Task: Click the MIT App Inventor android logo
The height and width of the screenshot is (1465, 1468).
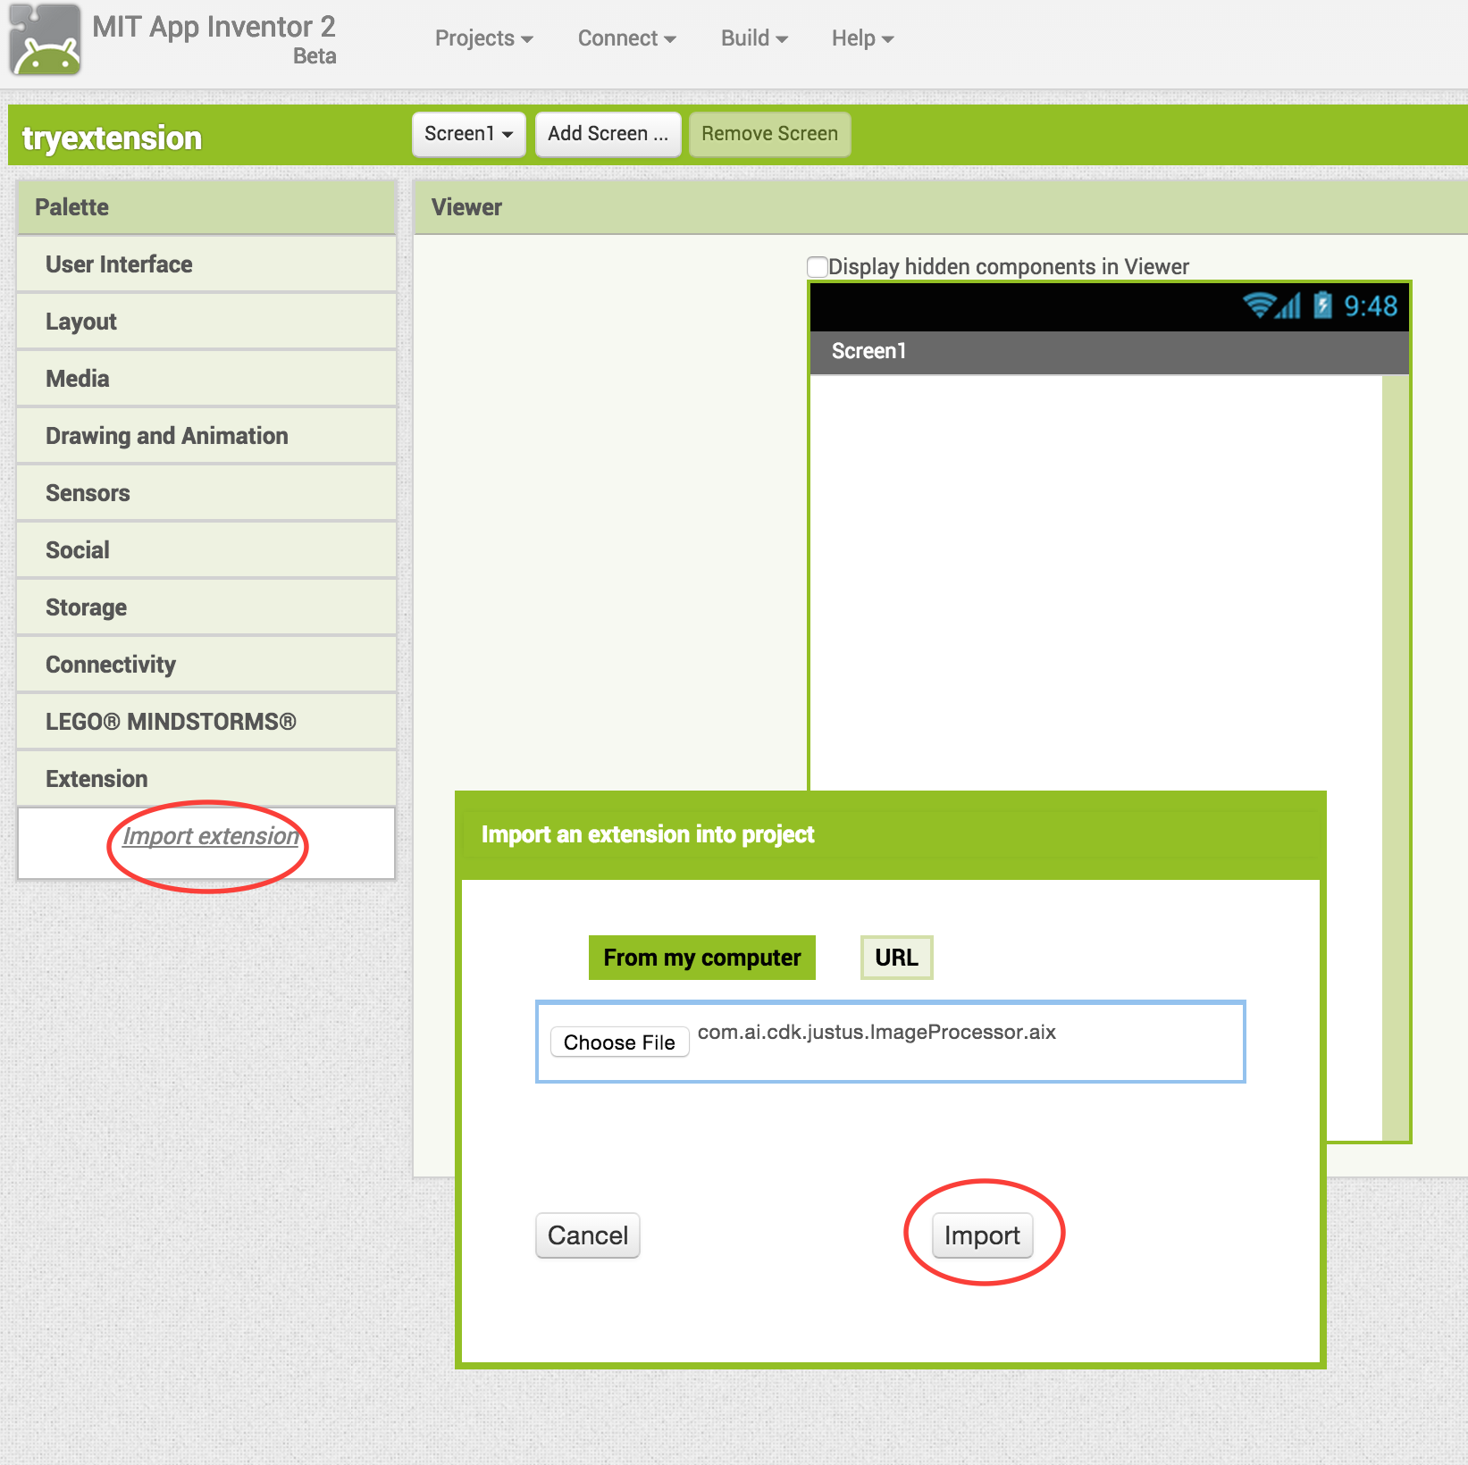Action: click(x=45, y=40)
